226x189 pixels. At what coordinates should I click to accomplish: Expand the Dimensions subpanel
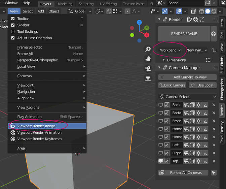(163, 60)
